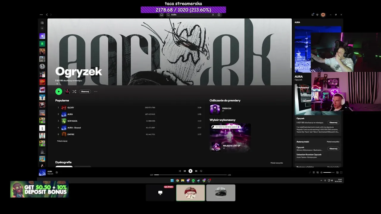The width and height of the screenshot is (381, 214).
Task: Select the black car window thumbnail
Action: (x=221, y=193)
